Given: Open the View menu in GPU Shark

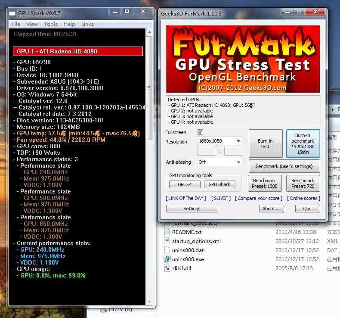Looking at the screenshot, I should coord(32,24).
